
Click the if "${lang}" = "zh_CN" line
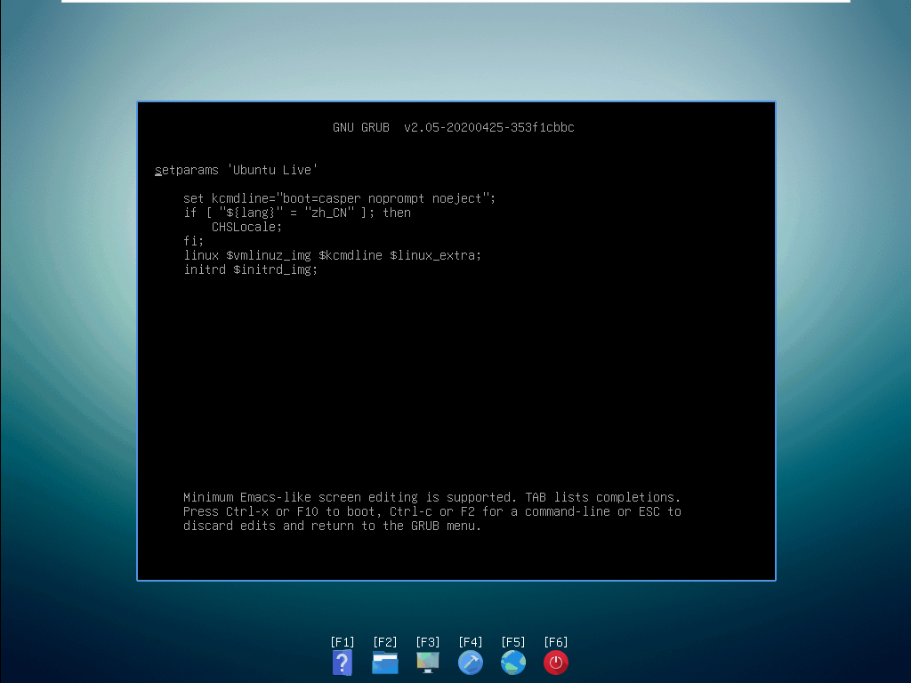click(297, 213)
